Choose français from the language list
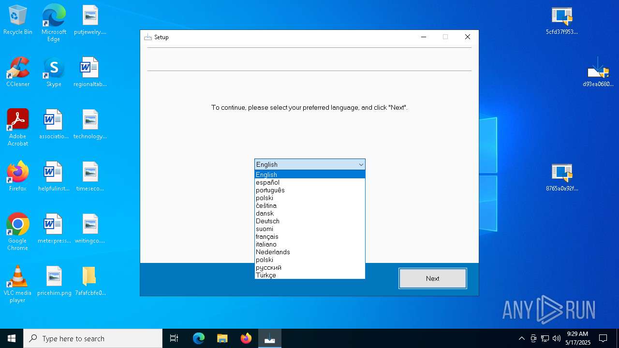619x348 pixels. 310,236
